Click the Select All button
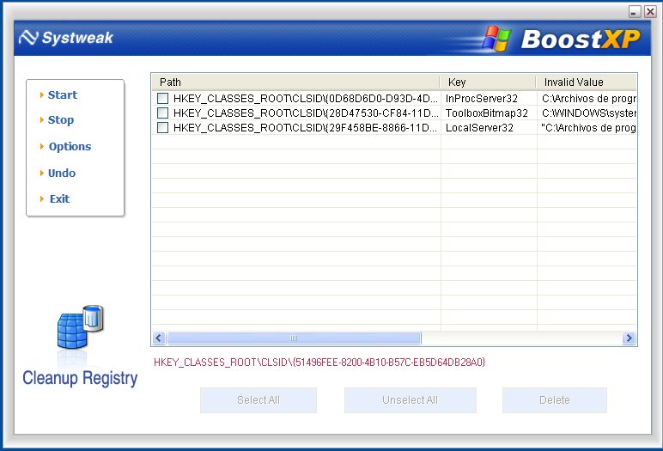The image size is (663, 451). 259,400
